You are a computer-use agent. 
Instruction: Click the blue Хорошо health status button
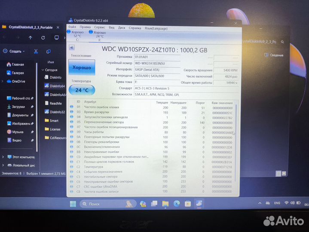tap(81, 68)
